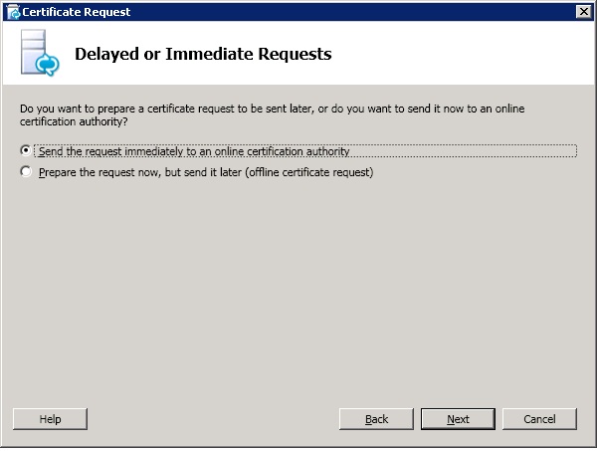
Task: Click the empty gray area below options
Action: [298, 290]
